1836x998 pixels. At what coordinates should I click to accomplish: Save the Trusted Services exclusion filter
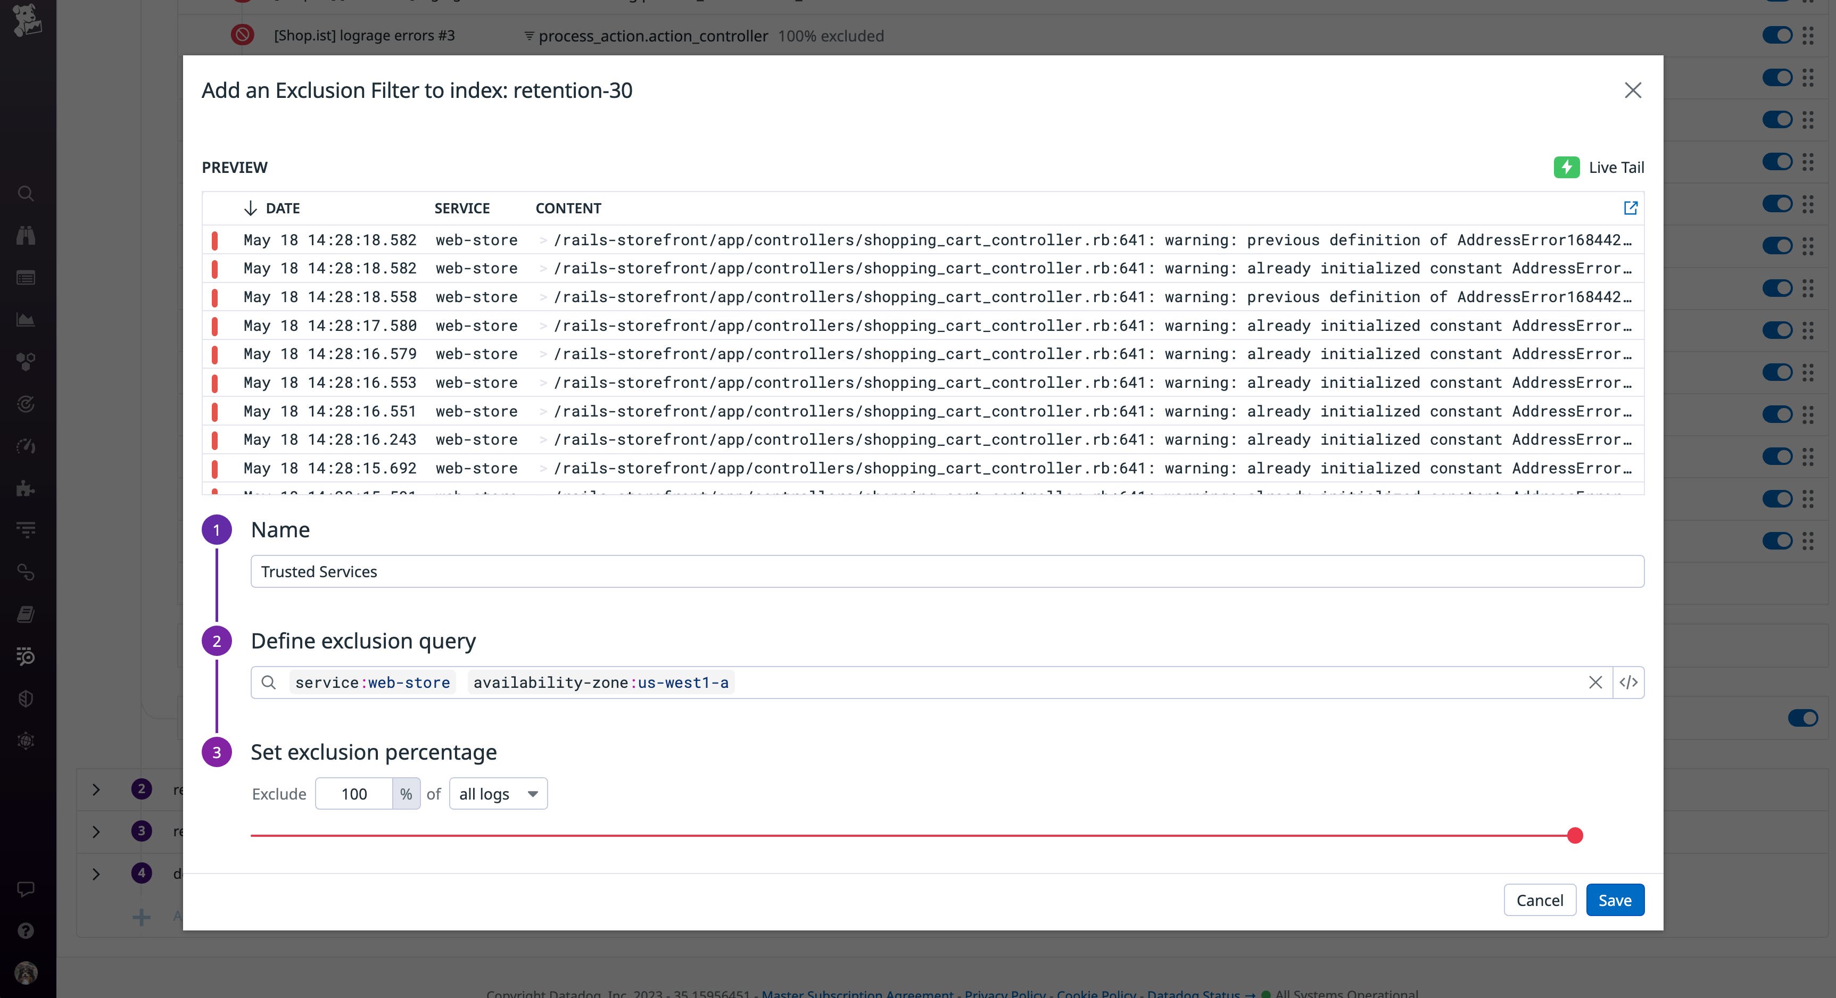point(1615,900)
